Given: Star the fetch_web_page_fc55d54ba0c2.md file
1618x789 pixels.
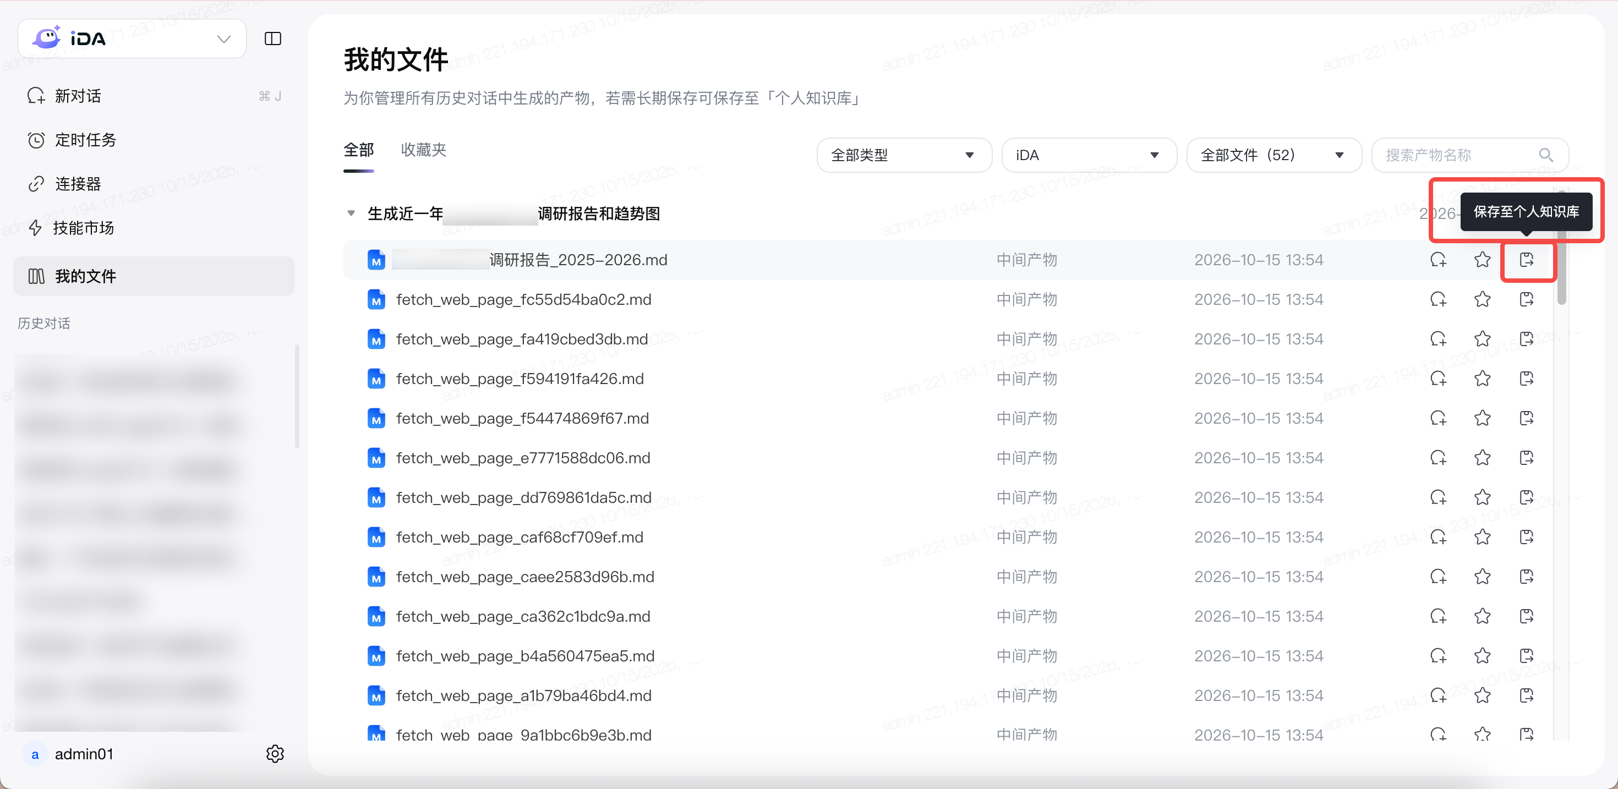Looking at the screenshot, I should point(1482,299).
